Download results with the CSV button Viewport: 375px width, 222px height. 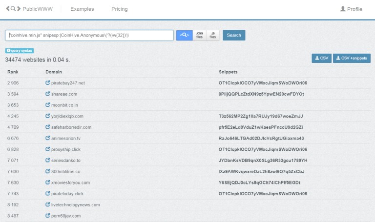tap(321, 58)
